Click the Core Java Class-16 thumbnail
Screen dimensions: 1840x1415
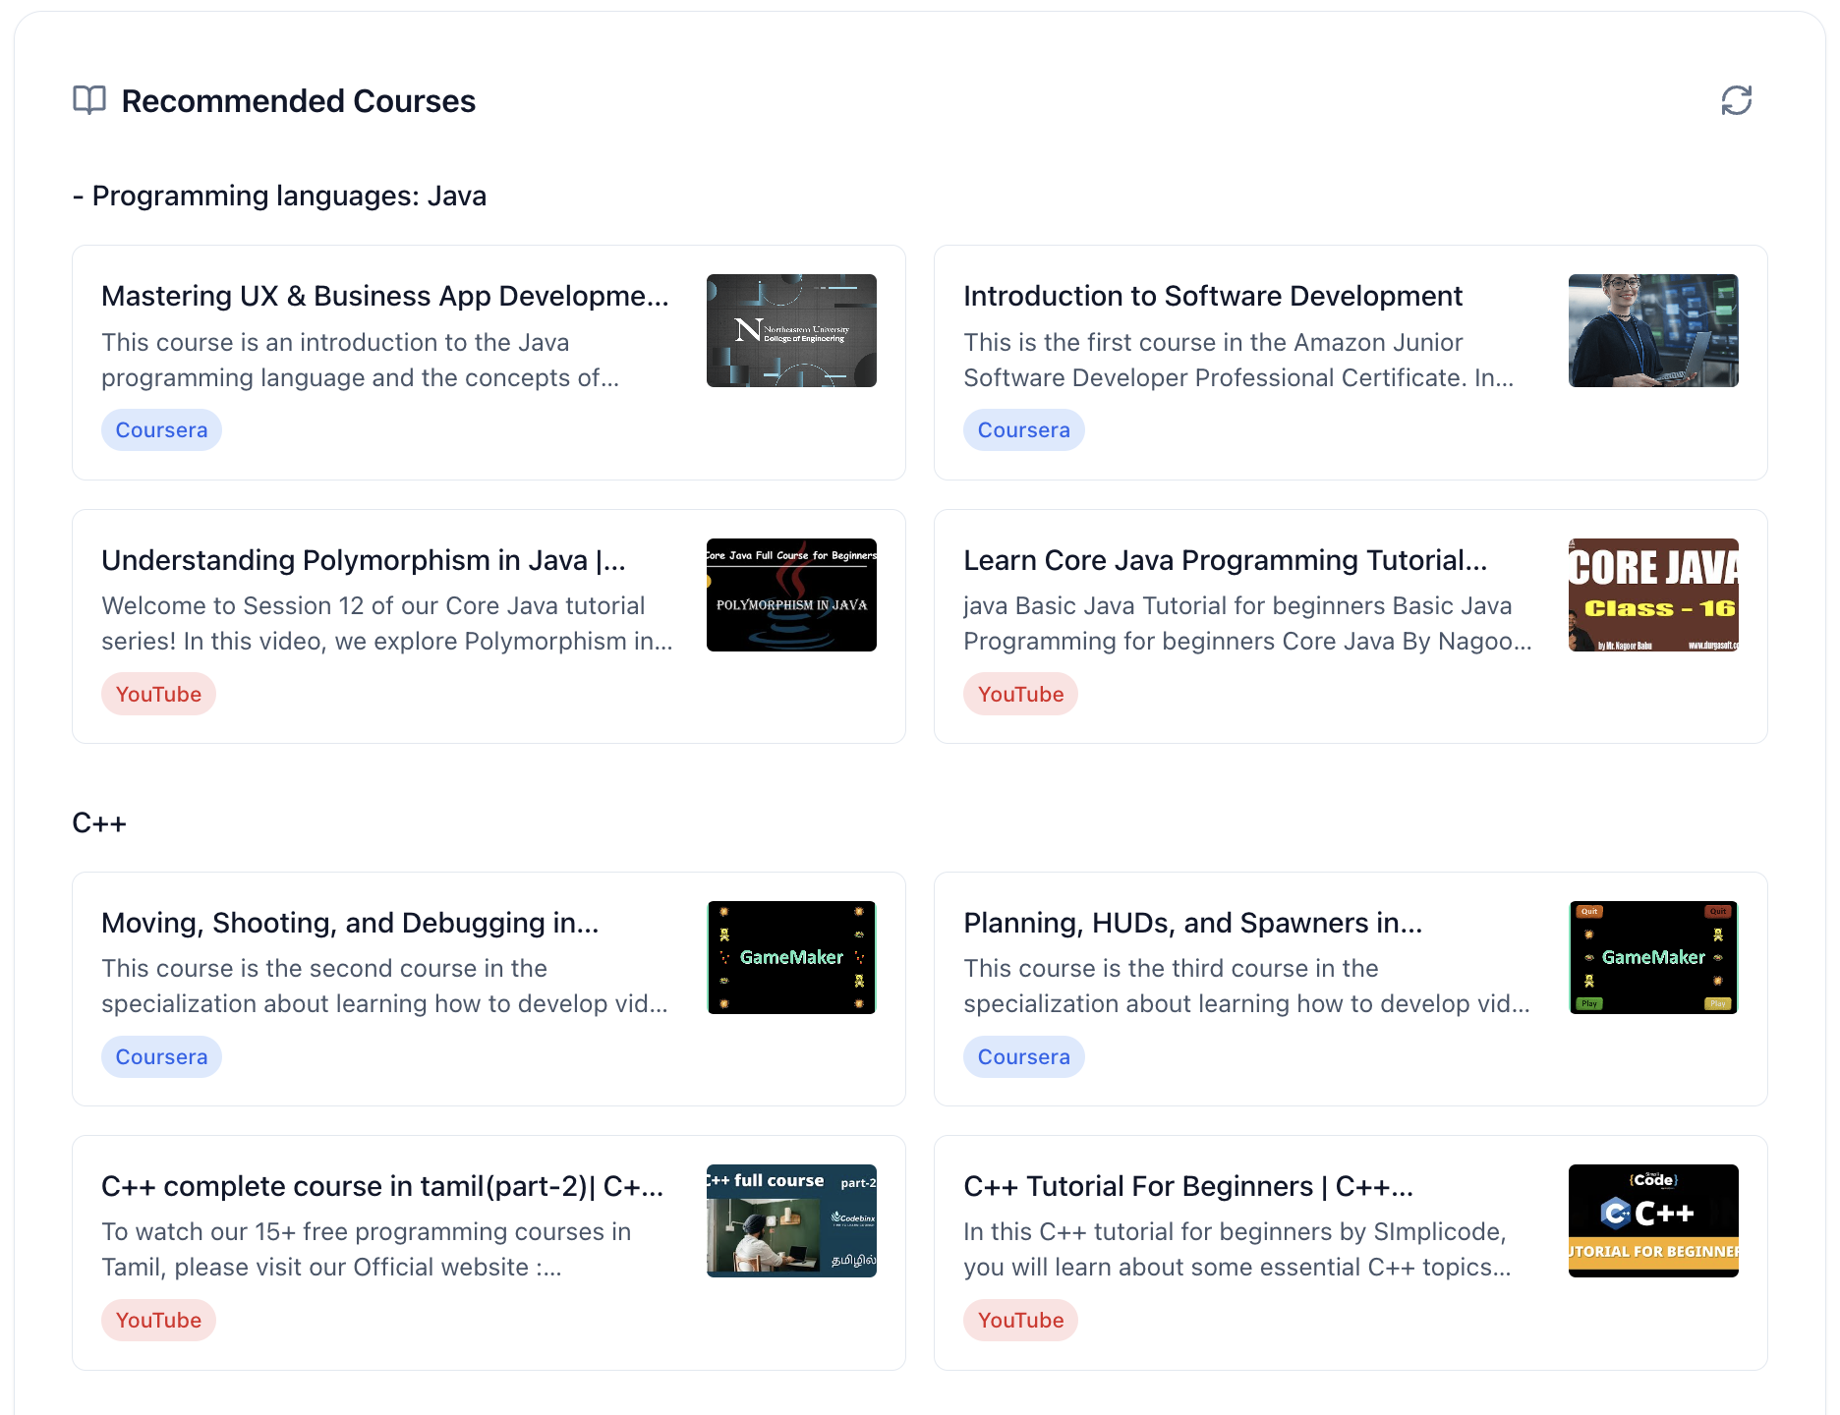click(x=1653, y=594)
